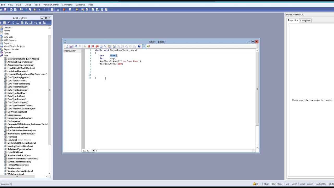Click the alerts bell (3) in the status bar

[x=255, y=184]
